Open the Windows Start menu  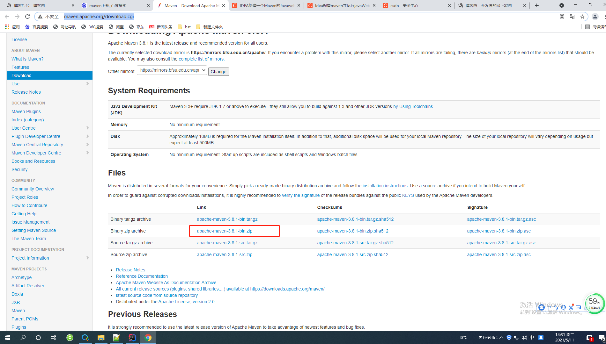(x=8, y=338)
